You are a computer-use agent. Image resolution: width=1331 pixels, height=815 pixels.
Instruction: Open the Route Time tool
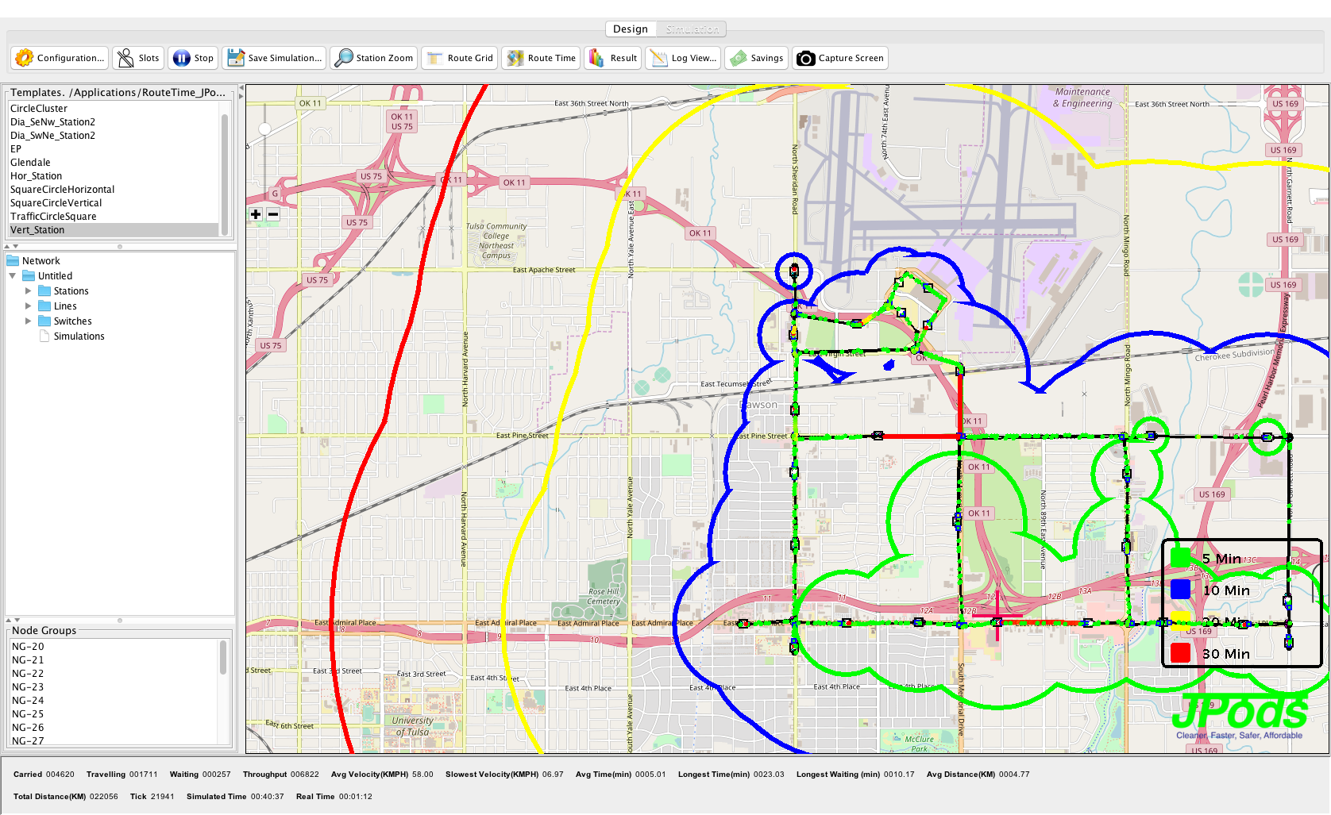[x=515, y=58]
